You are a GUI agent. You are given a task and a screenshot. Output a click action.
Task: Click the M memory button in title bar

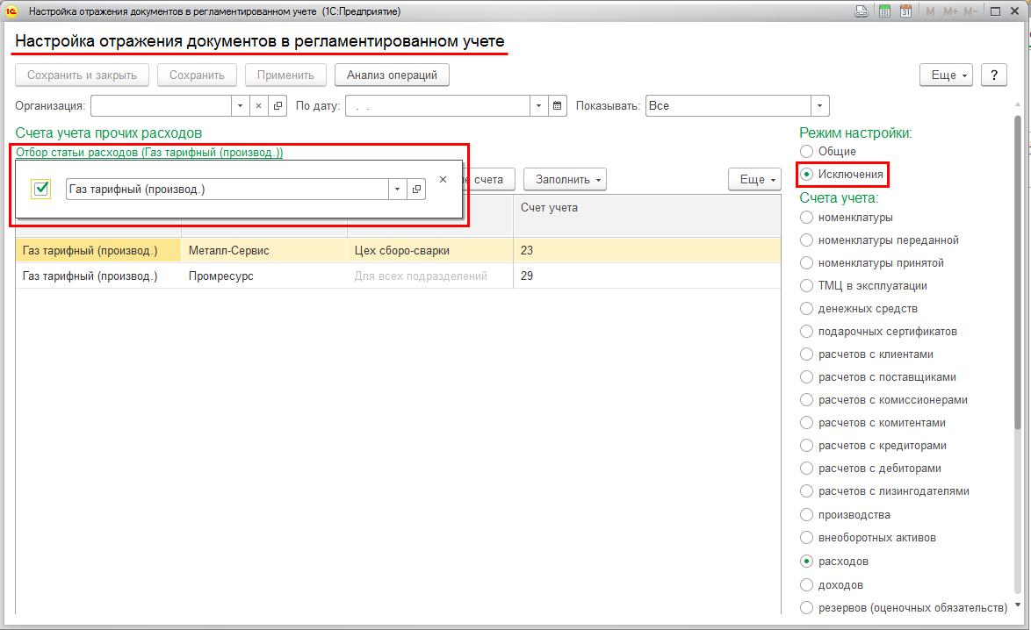pyautogui.click(x=930, y=11)
